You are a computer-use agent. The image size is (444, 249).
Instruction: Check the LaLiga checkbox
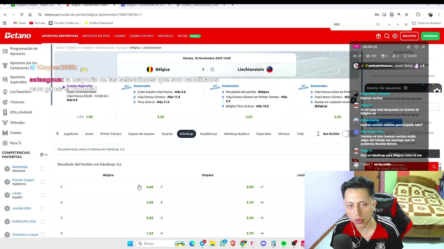pyautogui.click(x=43, y=195)
